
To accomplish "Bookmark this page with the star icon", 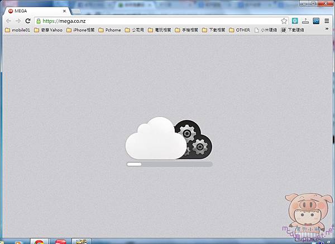I will (x=284, y=21).
